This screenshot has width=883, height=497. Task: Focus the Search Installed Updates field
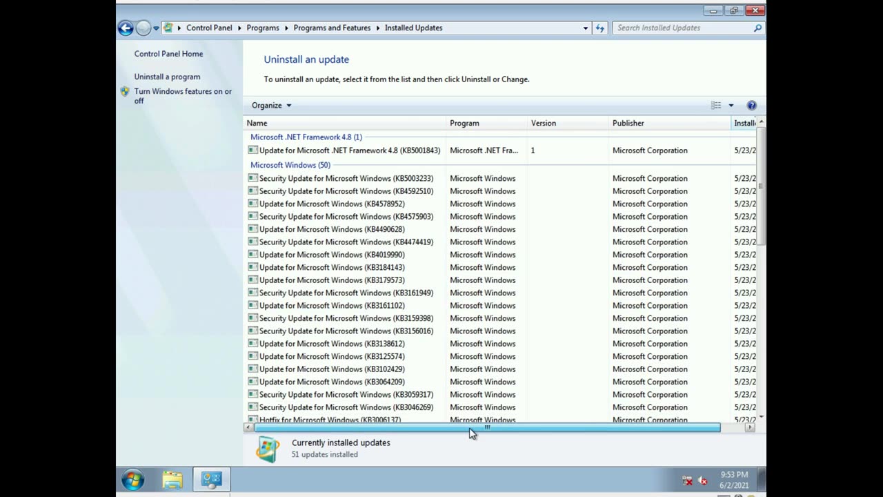pyautogui.click(x=683, y=28)
